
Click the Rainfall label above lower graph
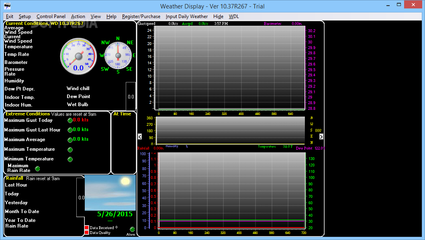tap(143, 148)
